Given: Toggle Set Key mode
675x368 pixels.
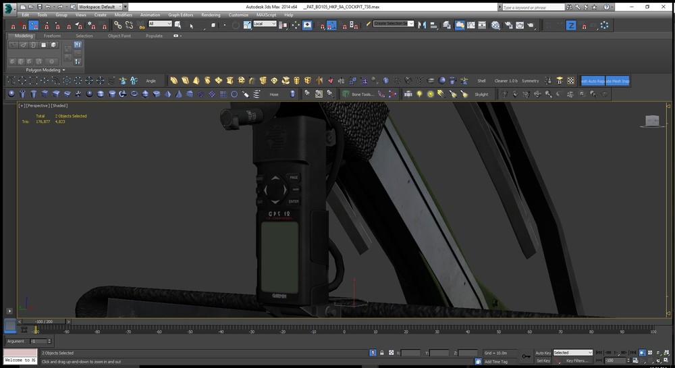Looking at the screenshot, I should pos(543,361).
